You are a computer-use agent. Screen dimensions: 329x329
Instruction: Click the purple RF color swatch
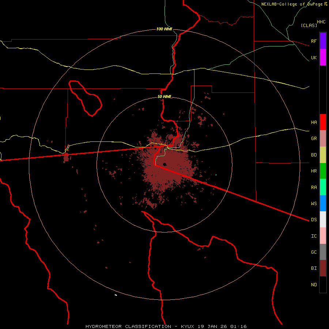pyautogui.click(x=323, y=41)
